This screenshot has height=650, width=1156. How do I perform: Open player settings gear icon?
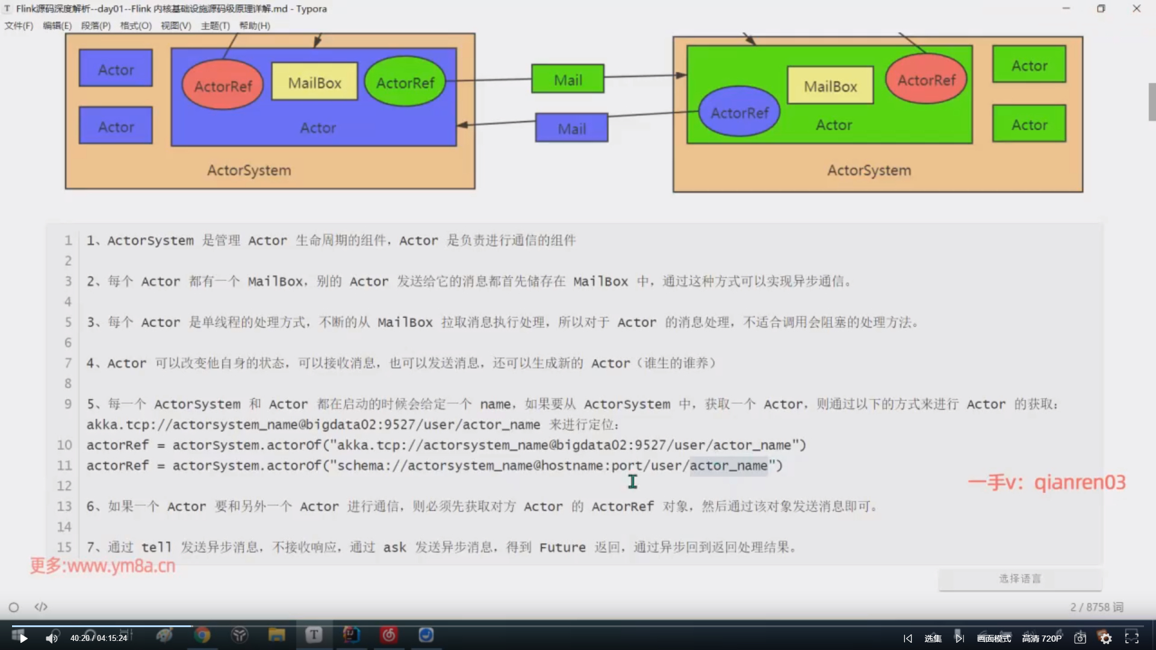pos(1106,639)
